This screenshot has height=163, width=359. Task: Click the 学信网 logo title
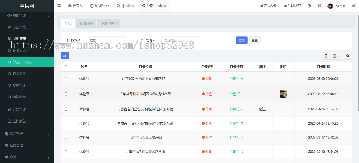[27, 6]
